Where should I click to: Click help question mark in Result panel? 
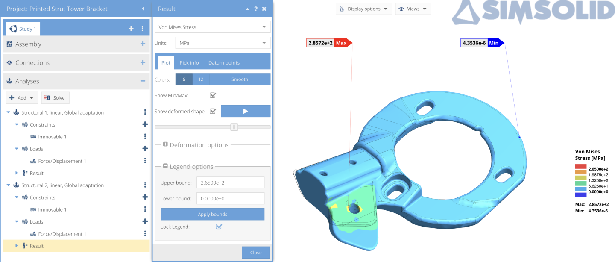click(256, 9)
